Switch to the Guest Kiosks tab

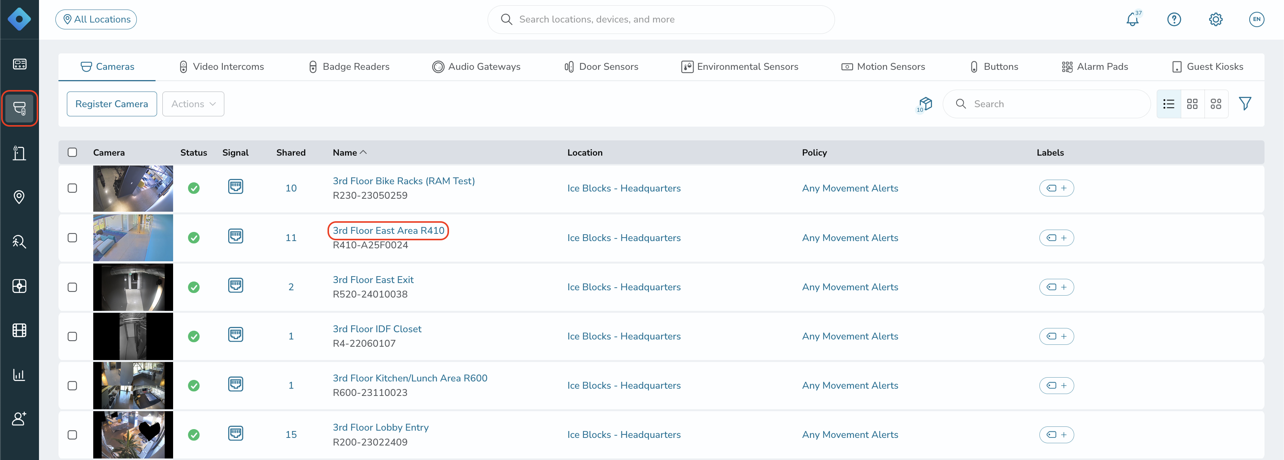(1207, 67)
